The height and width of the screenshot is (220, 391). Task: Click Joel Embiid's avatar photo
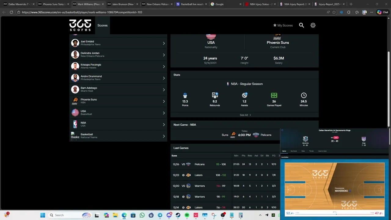coord(75,43)
